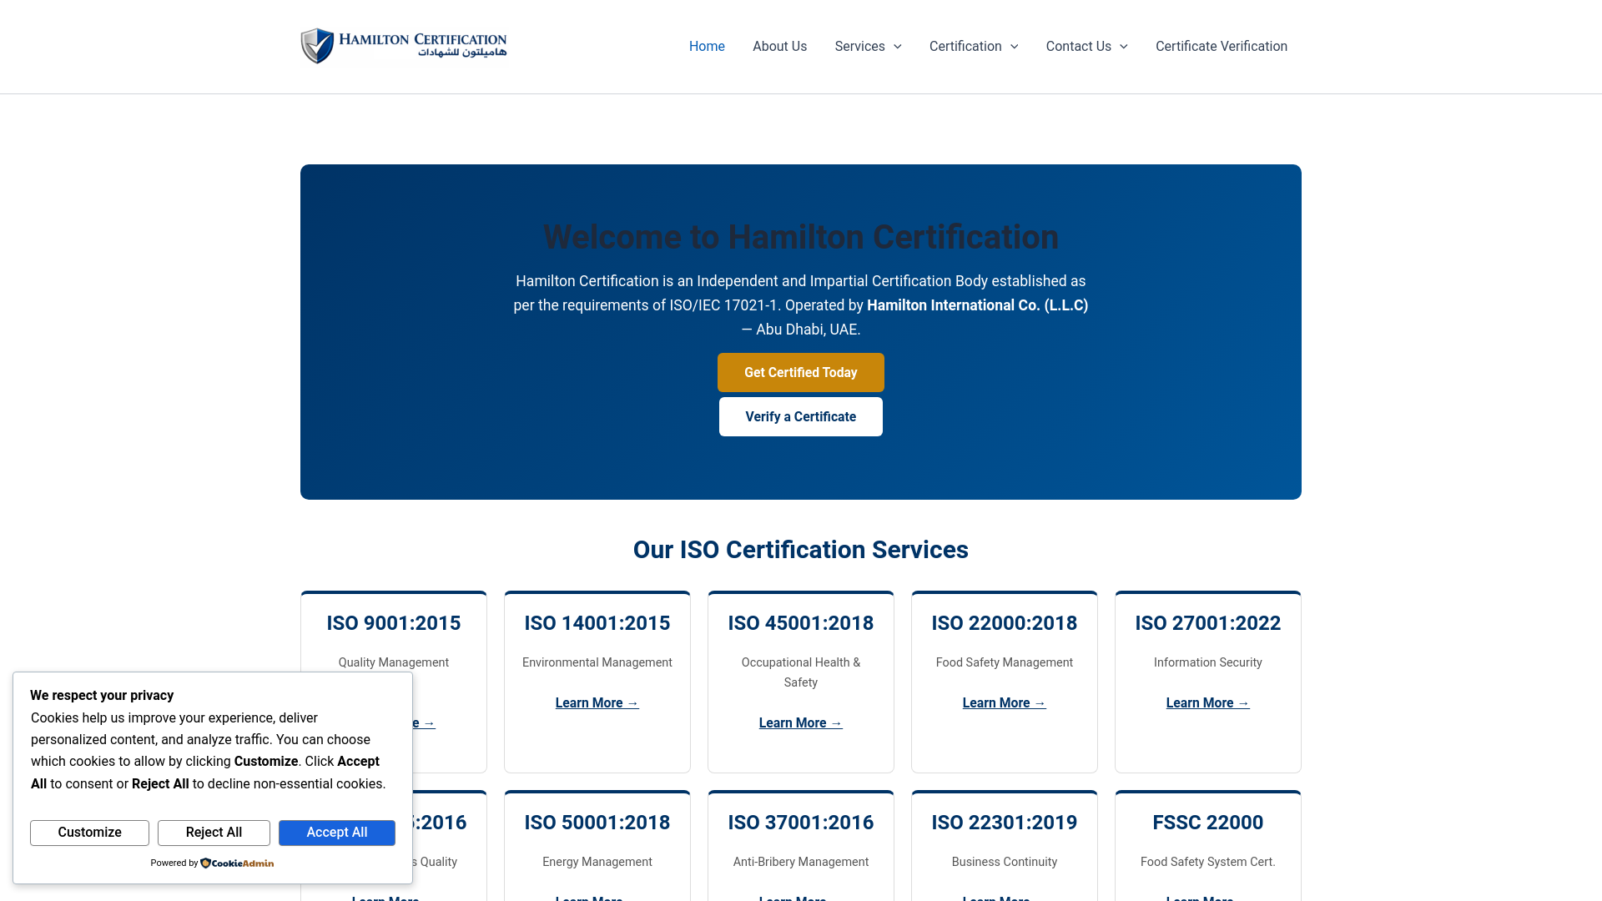
Task: Click Hamilton International Co. (L.L.C) bold text
Action: [978, 305]
